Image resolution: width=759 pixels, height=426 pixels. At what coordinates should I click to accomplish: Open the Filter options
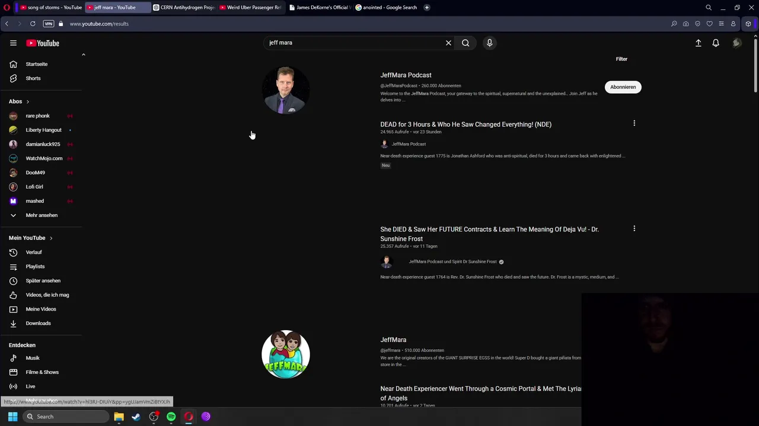click(621, 59)
